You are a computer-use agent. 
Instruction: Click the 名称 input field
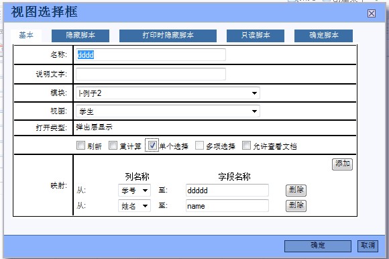[x=151, y=54]
